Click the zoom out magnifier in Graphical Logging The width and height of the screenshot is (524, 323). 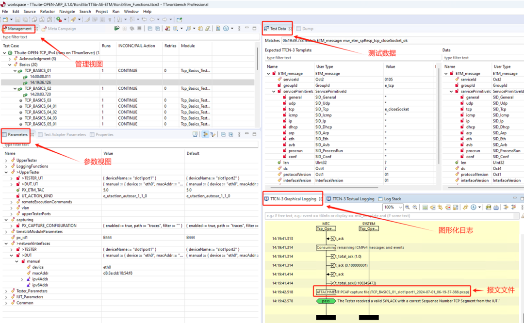pyautogui.click(x=415, y=207)
